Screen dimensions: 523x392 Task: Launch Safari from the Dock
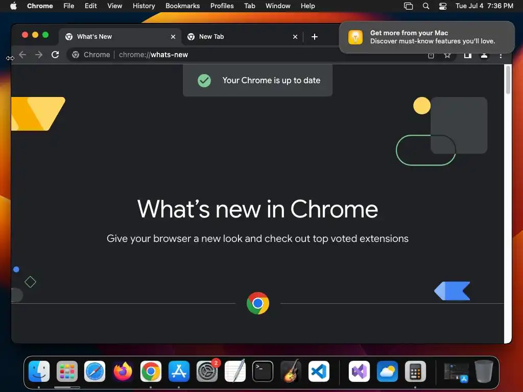tap(94, 371)
